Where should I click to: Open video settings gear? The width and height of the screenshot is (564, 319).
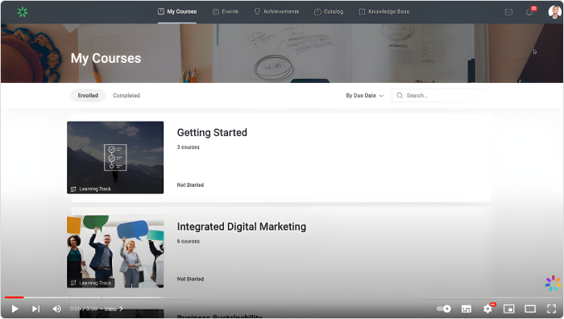click(x=487, y=309)
